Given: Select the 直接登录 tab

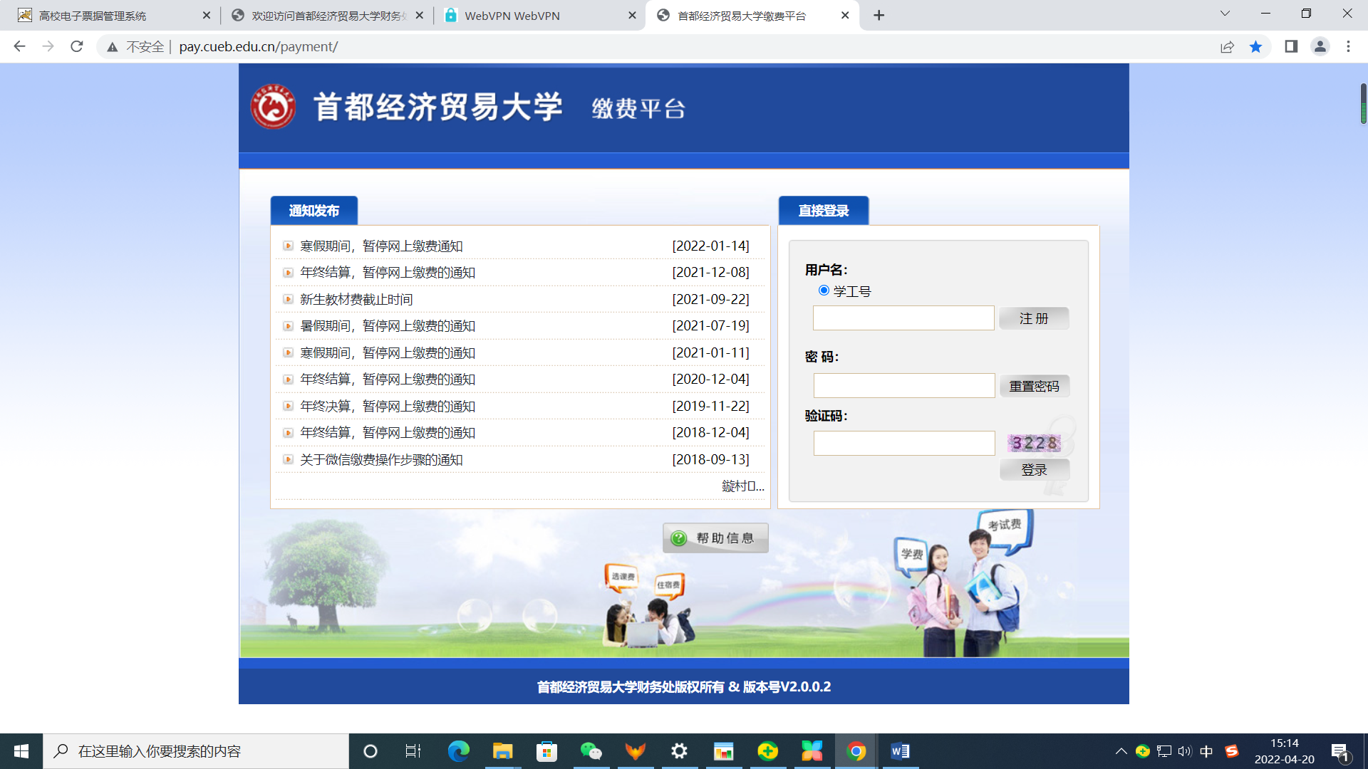Looking at the screenshot, I should (824, 211).
